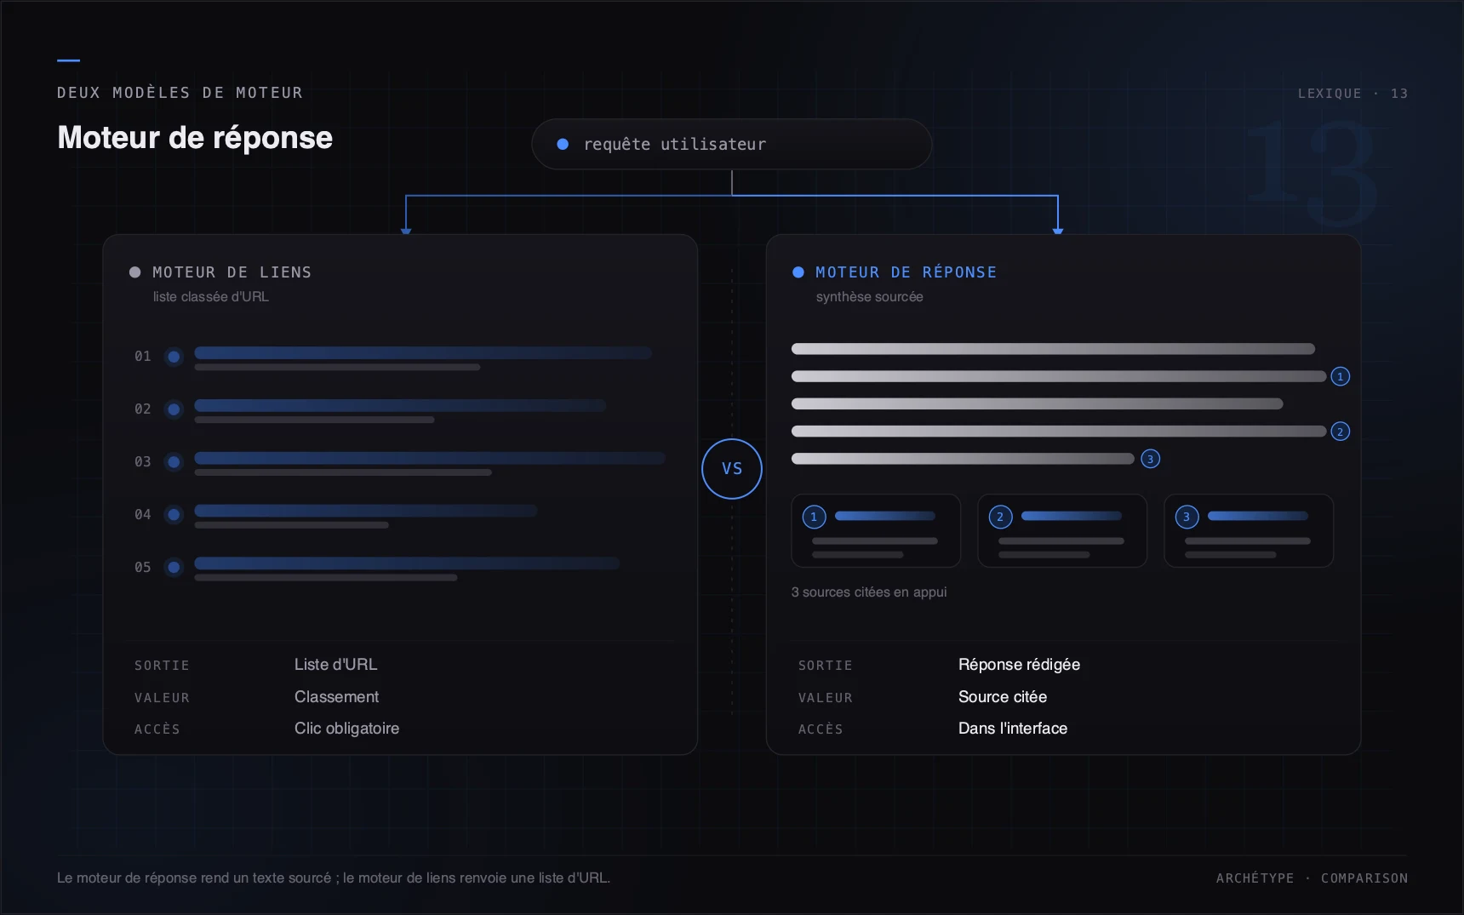Click result 02 blue link bar
The height and width of the screenshot is (915, 1464).
400,405
